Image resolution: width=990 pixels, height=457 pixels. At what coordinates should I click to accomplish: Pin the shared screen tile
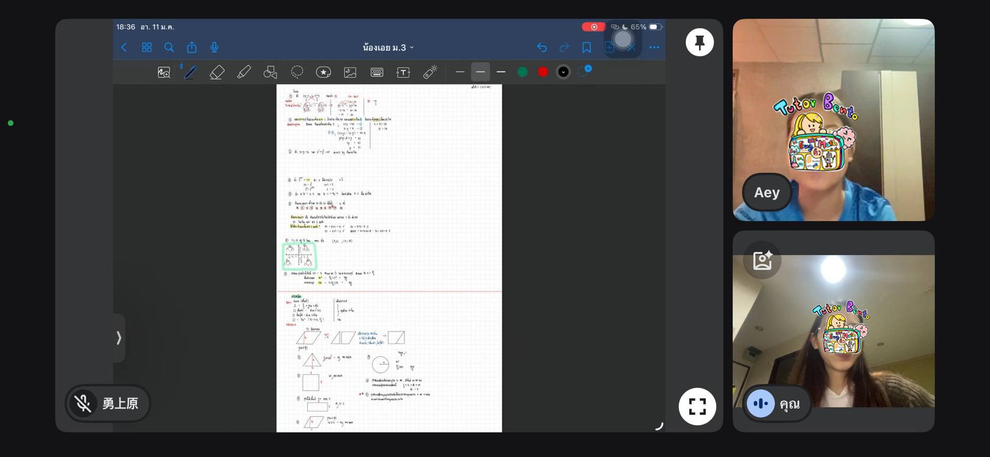(700, 42)
